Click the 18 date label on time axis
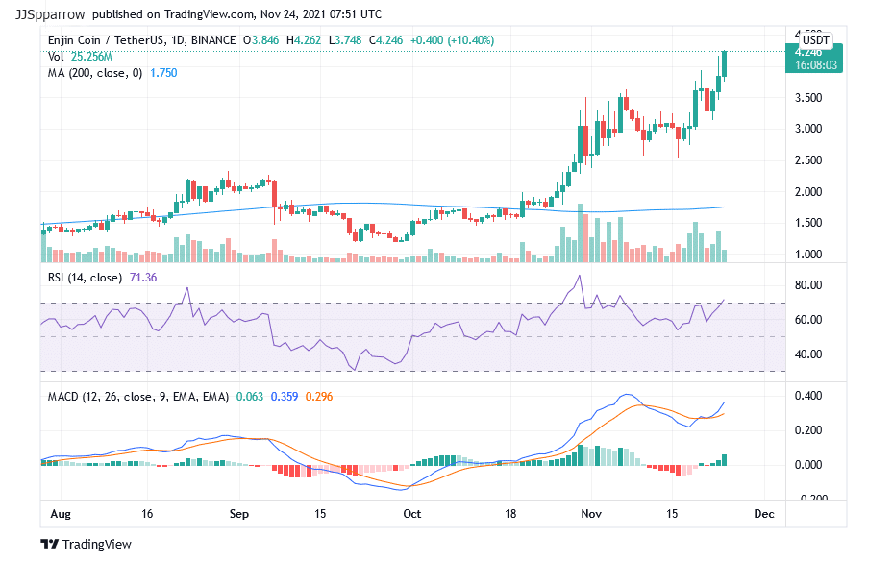This screenshot has width=893, height=561. [x=510, y=514]
